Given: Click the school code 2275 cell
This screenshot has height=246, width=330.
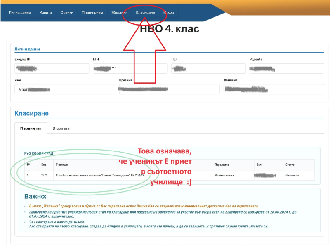Looking at the screenshot, I should [45, 175].
